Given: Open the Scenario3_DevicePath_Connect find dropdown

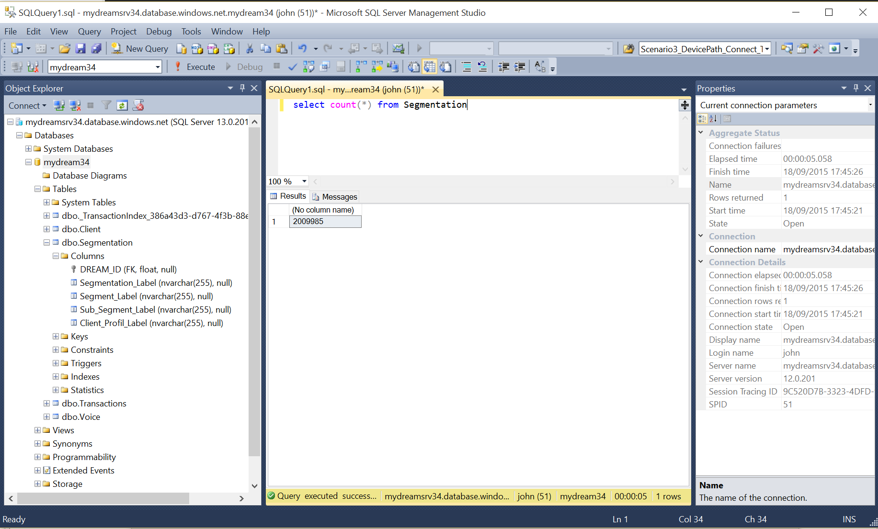Looking at the screenshot, I should (x=767, y=49).
